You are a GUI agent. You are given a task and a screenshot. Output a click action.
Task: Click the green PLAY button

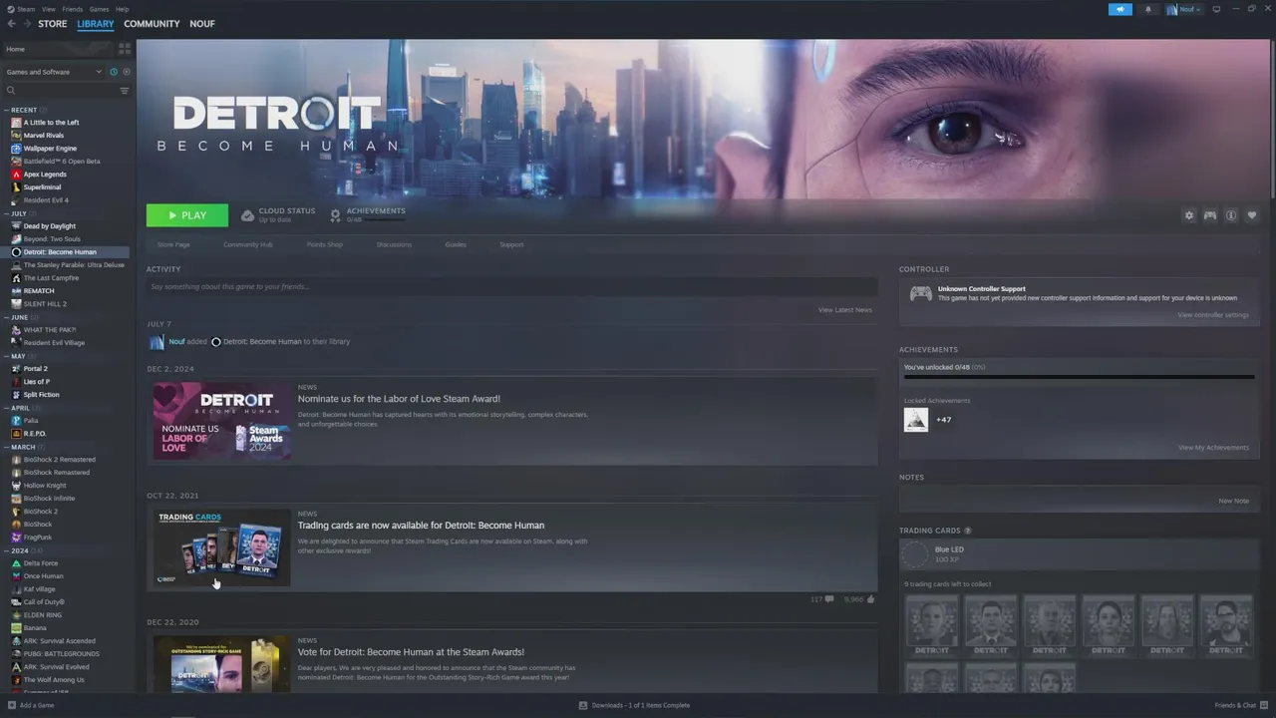pos(187,215)
